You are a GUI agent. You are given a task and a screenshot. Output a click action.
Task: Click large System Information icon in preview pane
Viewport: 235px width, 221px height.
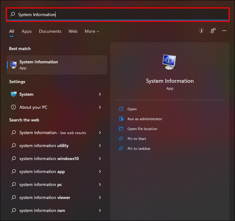coord(169,62)
